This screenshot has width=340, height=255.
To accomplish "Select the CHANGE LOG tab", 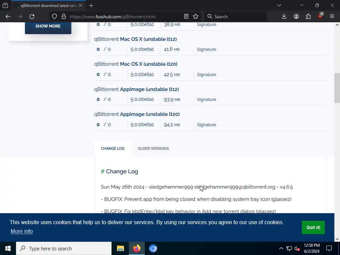I will point(113,148).
